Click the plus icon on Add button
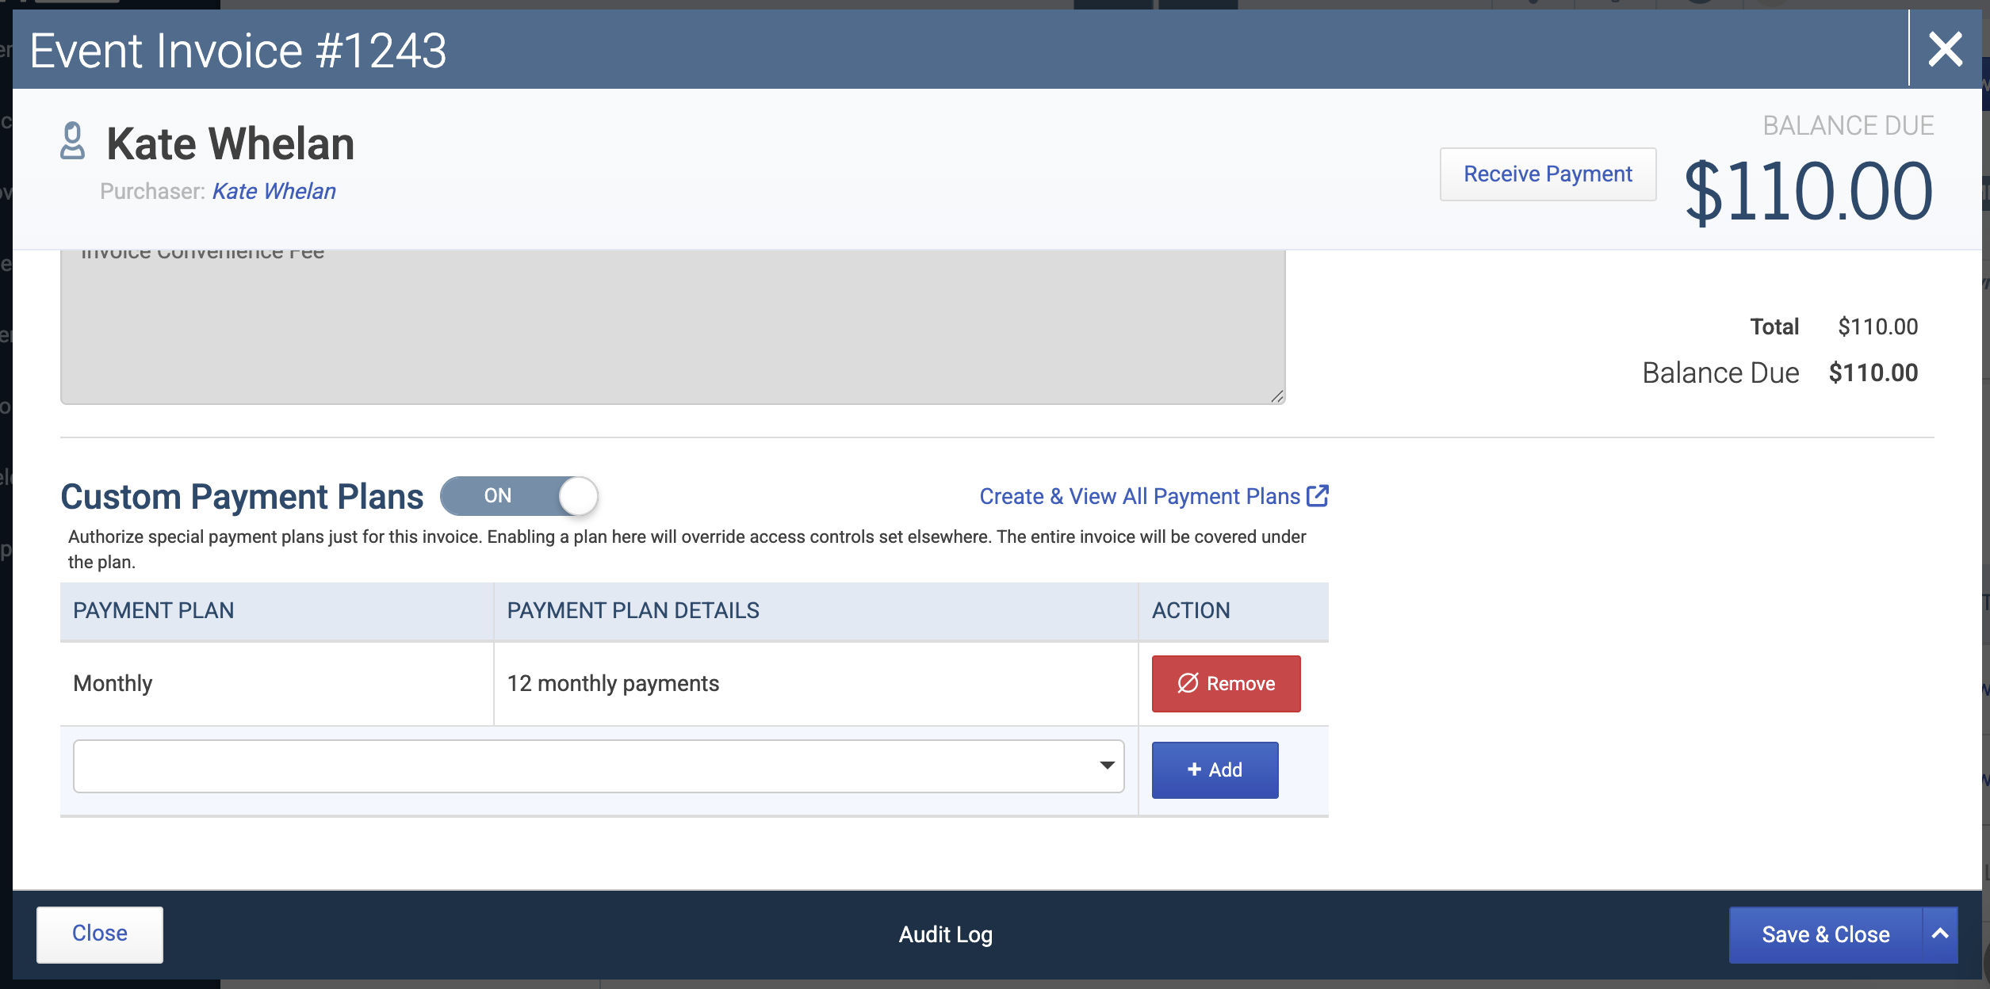 pyautogui.click(x=1194, y=769)
